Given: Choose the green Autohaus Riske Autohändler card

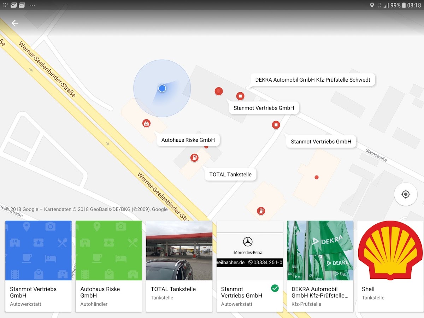Looking at the screenshot, I should 108,251.
